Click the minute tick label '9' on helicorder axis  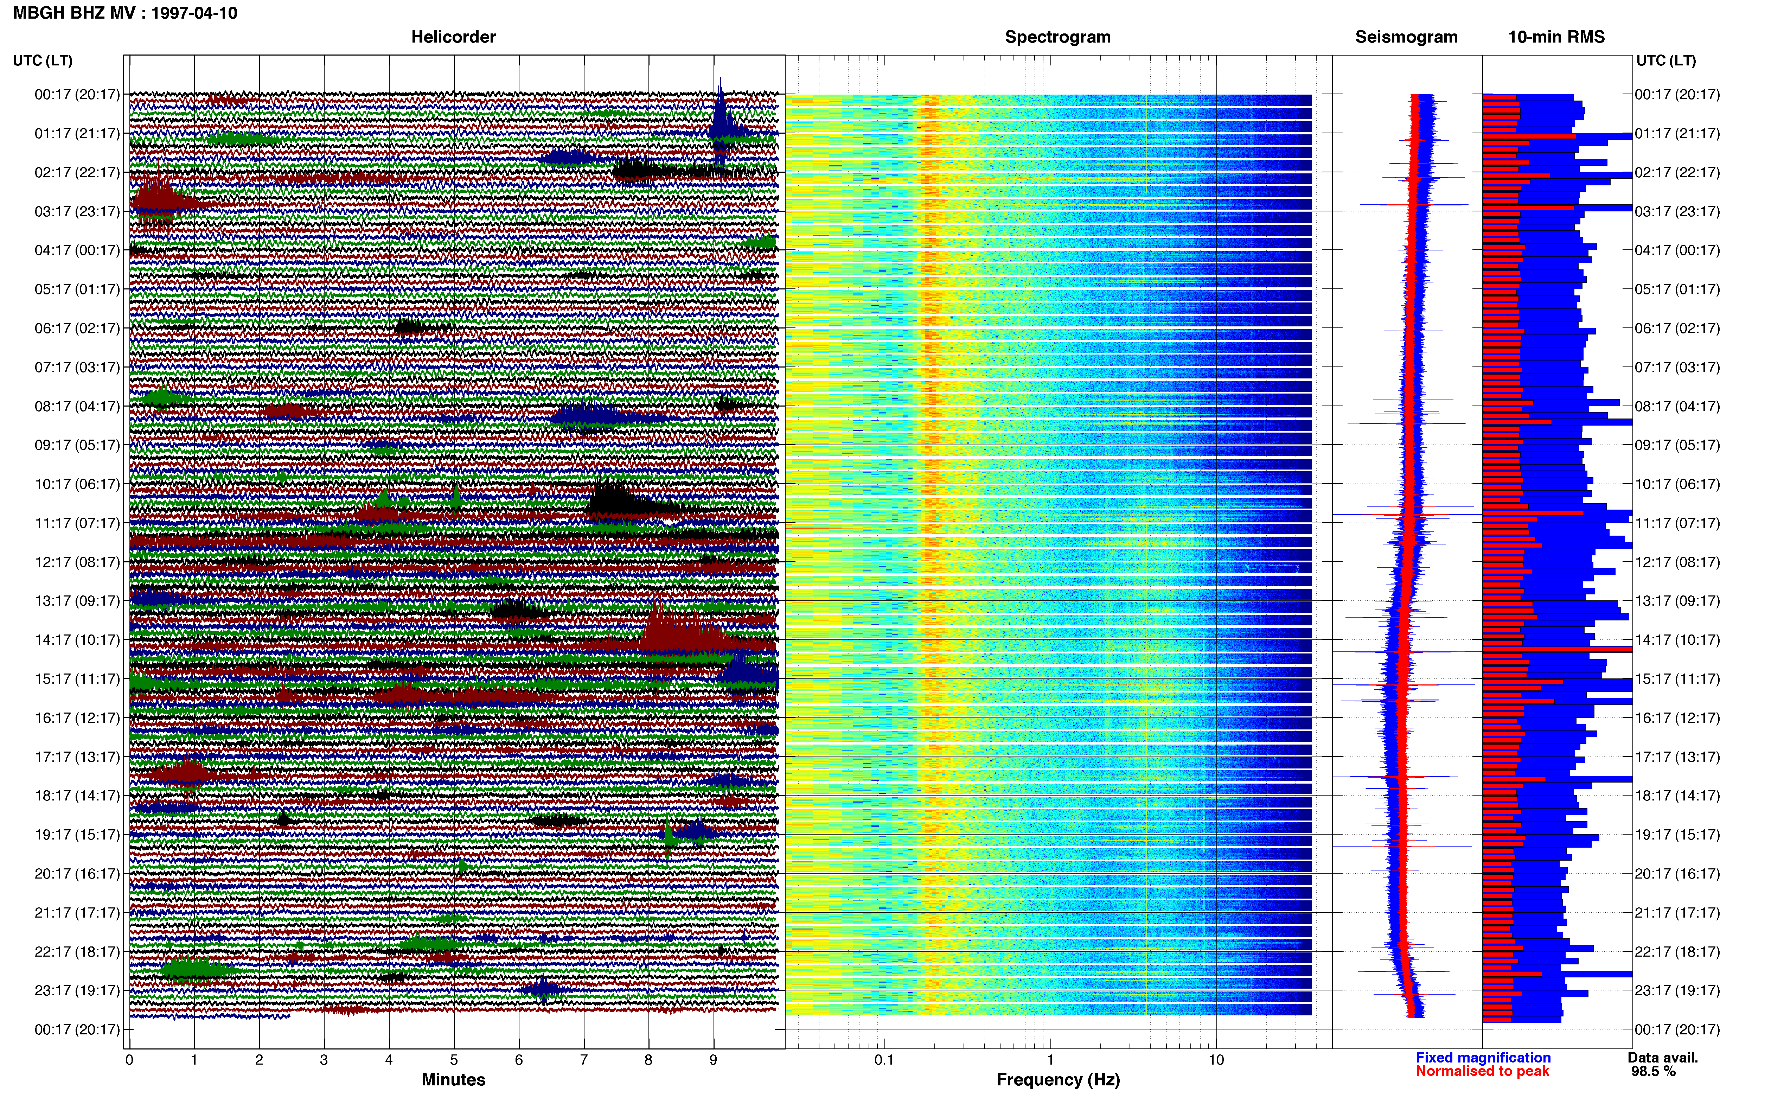(x=713, y=1059)
